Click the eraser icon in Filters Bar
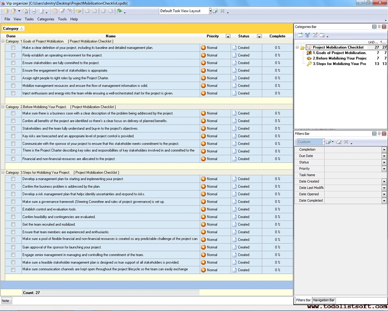 click(339, 142)
